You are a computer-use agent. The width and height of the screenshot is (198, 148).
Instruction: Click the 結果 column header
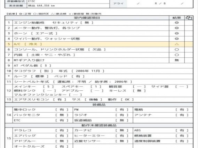[x=177, y=18]
